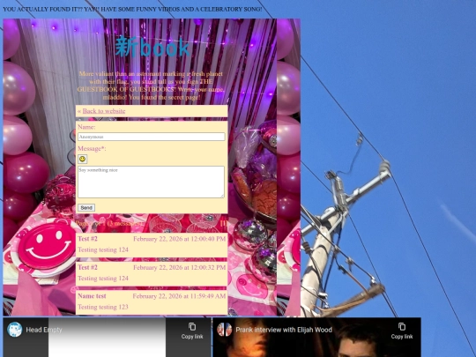476x357 pixels.
Task: Click the Page 1 of 1 messages text
Action: pos(109,224)
